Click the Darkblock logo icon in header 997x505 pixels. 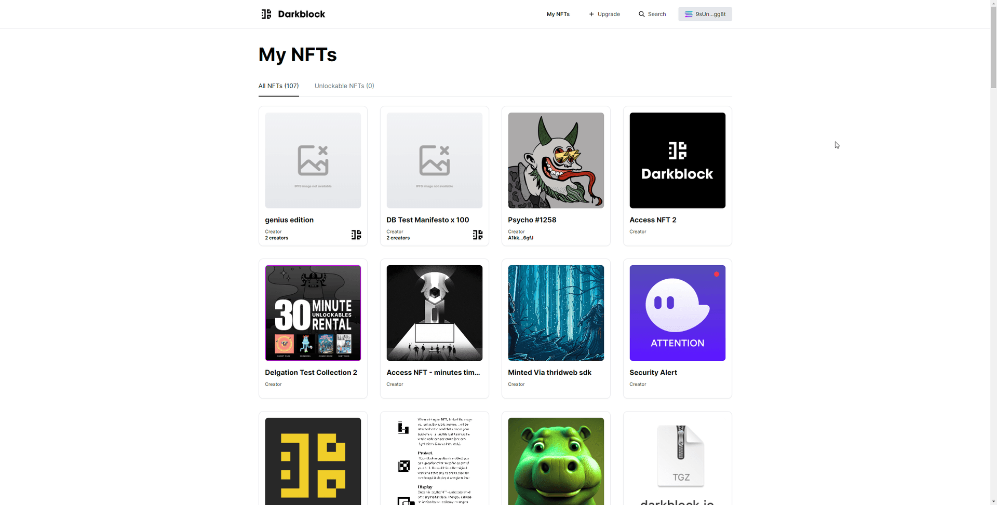266,14
